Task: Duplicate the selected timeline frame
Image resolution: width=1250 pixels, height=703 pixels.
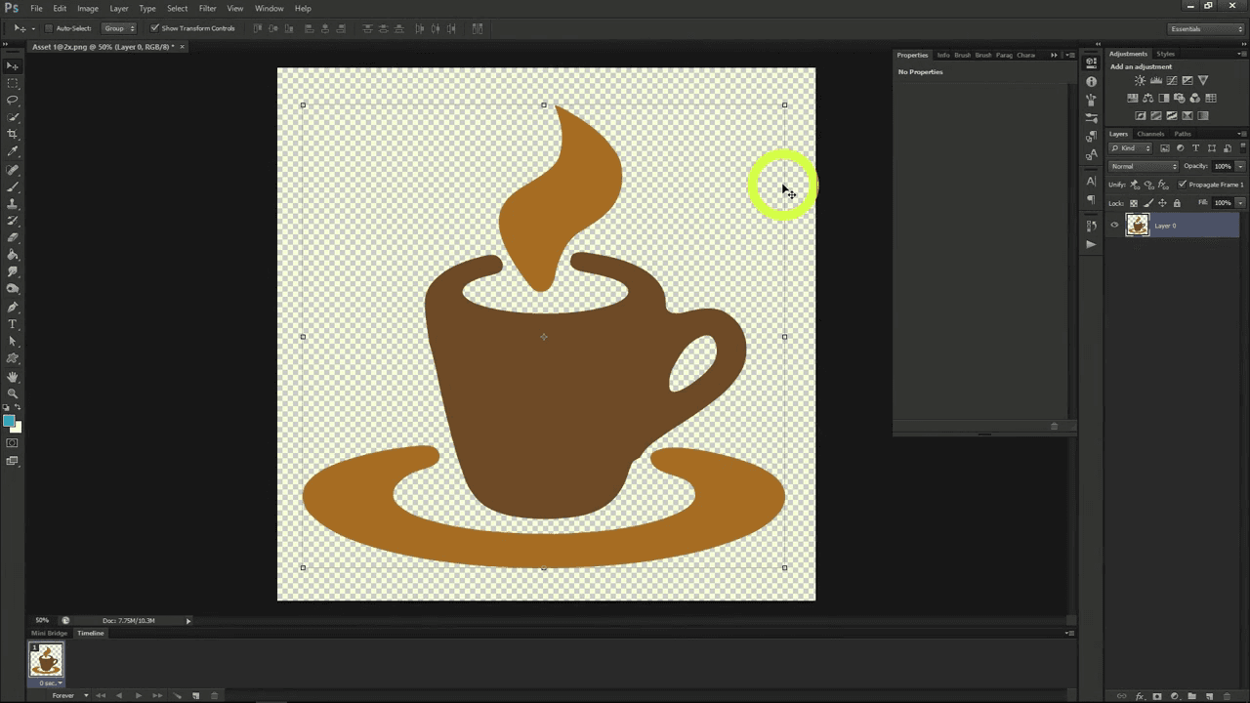Action: (195, 695)
